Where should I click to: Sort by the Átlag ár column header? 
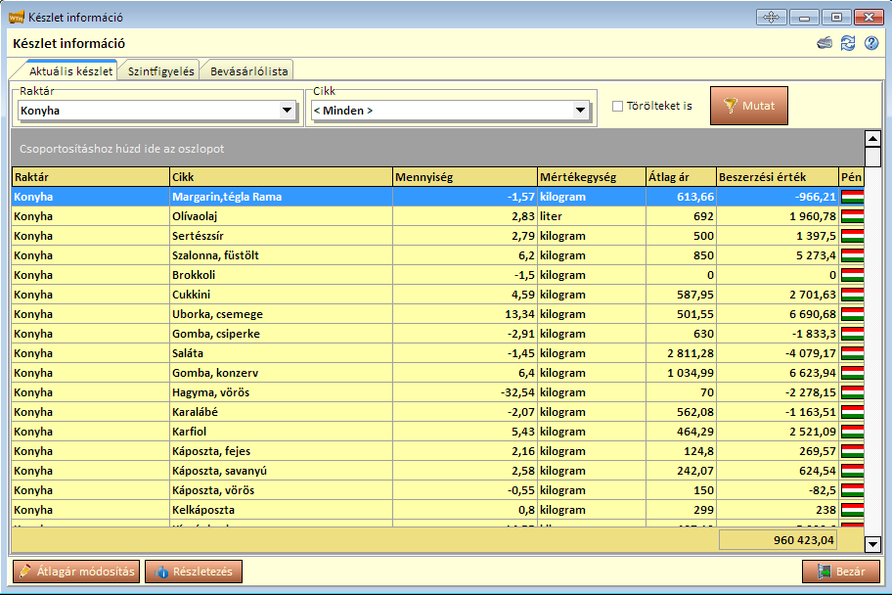point(681,177)
